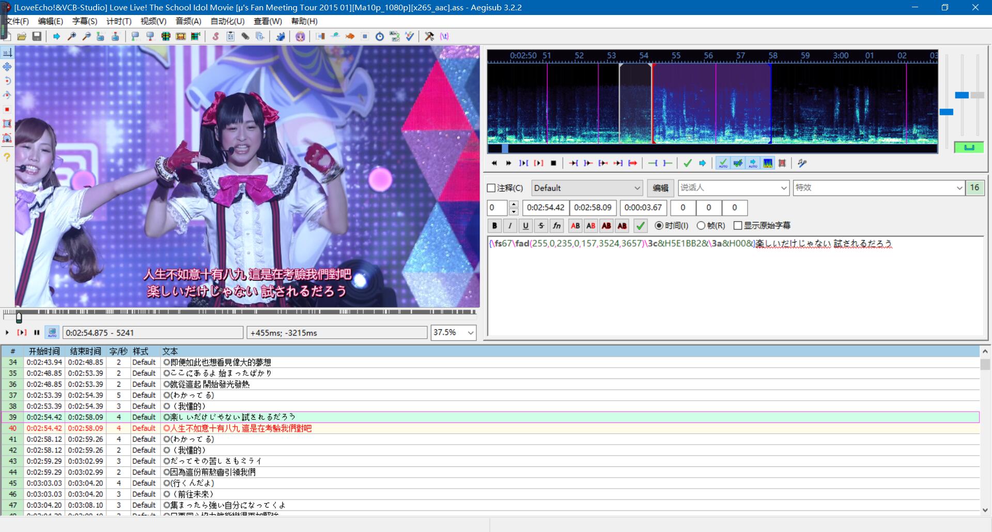Commit the line with green check button
The width and height of the screenshot is (992, 532).
coord(641,225)
